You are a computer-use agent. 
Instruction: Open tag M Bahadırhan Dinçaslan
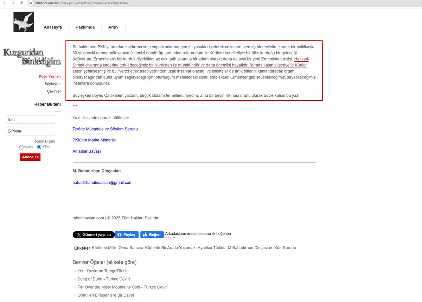[250, 248]
